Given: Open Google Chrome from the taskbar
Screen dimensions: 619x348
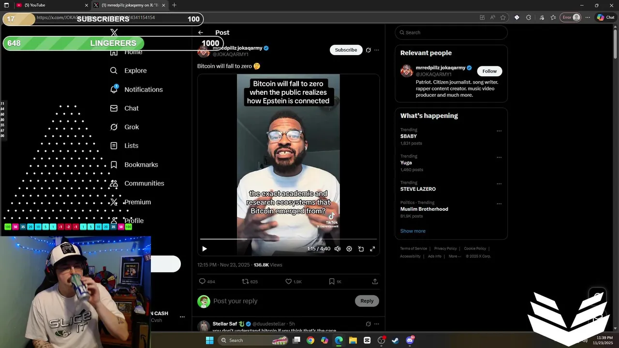Looking at the screenshot, I should [x=310, y=340].
